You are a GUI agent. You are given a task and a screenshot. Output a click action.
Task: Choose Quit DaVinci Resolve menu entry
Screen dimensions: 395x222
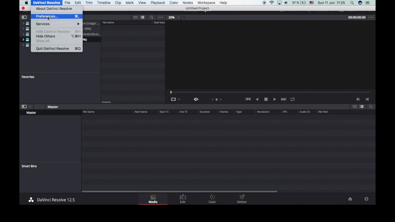tap(52, 49)
